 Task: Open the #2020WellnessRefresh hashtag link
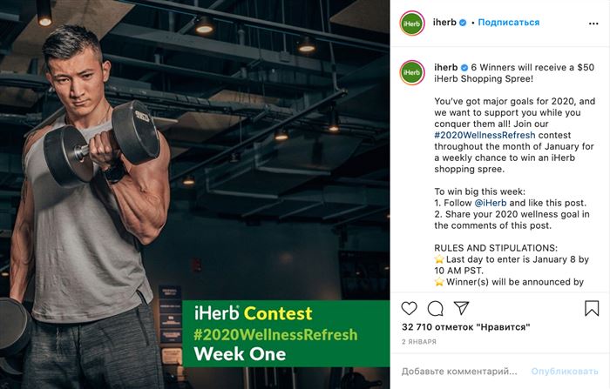click(485, 135)
